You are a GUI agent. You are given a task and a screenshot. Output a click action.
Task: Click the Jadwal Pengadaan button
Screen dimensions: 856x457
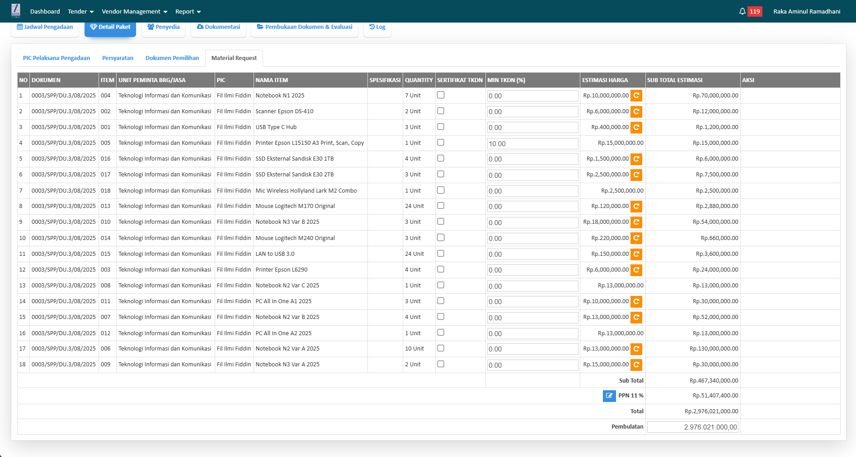pyautogui.click(x=45, y=27)
